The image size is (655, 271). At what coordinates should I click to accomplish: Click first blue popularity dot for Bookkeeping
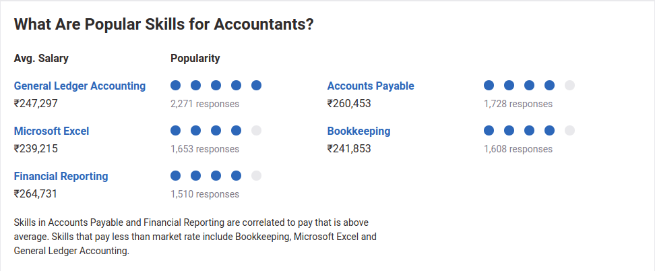(489, 131)
